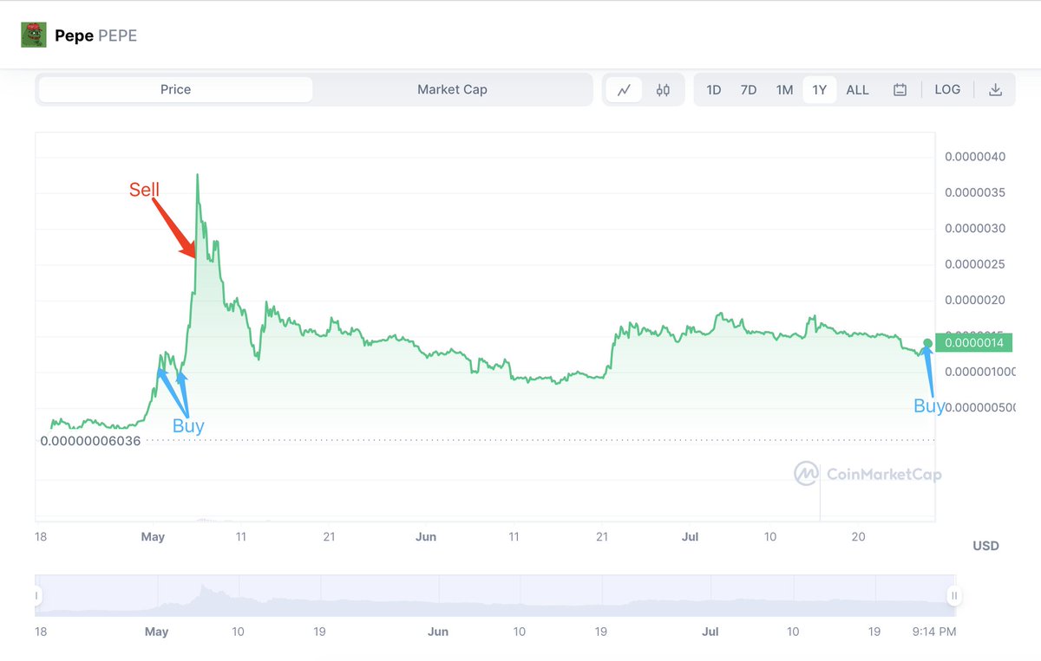This screenshot has width=1041, height=661.
Task: Click the 0.00000006036 baseline price label
Action: (90, 441)
